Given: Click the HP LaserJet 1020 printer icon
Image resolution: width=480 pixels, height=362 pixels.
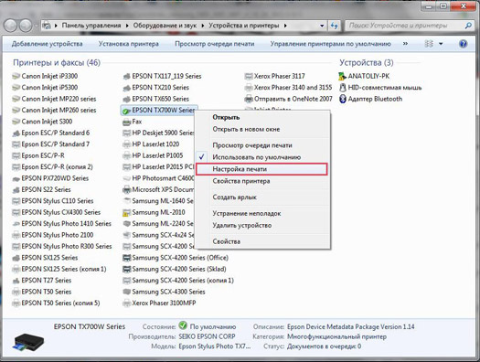Looking at the screenshot, I should pos(126,144).
